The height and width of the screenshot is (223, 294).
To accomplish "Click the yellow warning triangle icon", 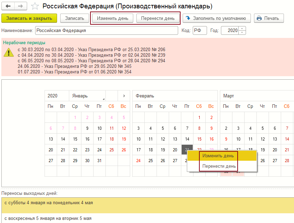I will [x=9, y=53].
